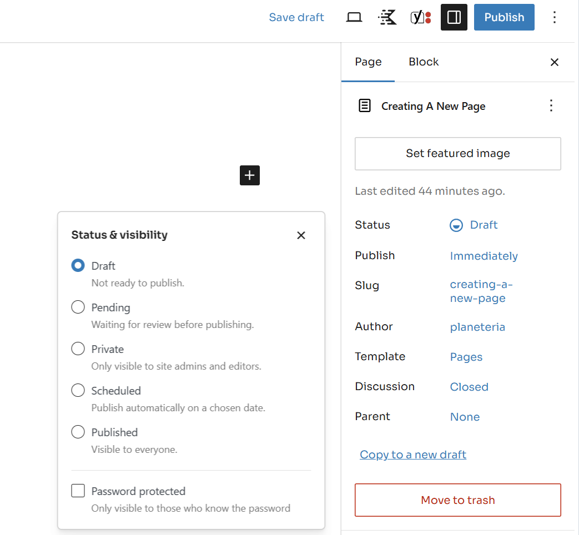Choose the Private status option

pos(78,349)
